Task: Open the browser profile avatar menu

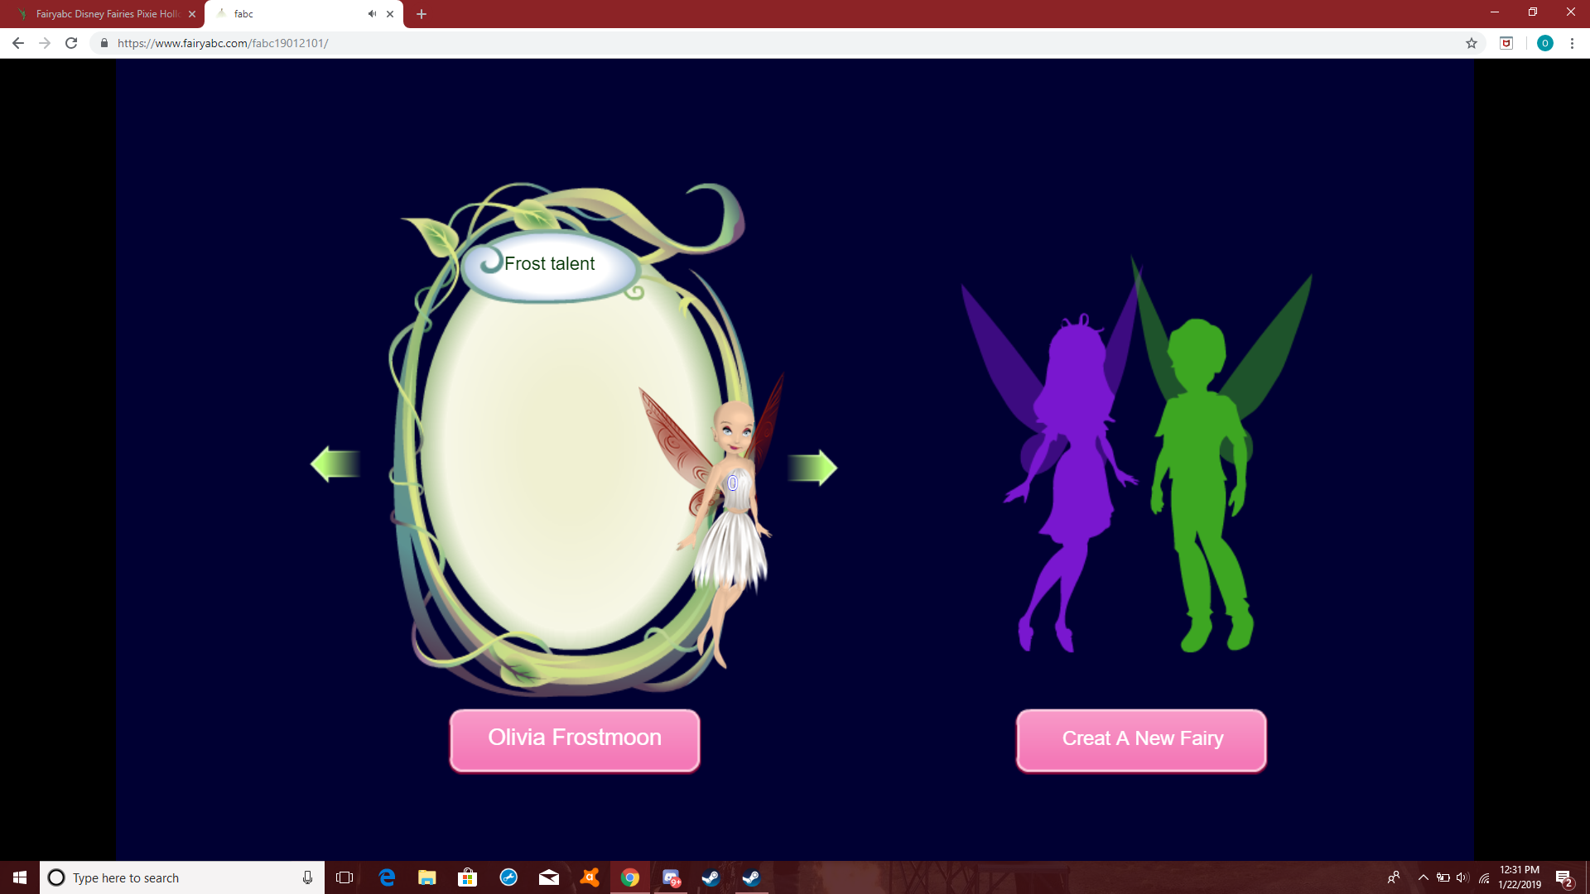Action: pos(1545,43)
